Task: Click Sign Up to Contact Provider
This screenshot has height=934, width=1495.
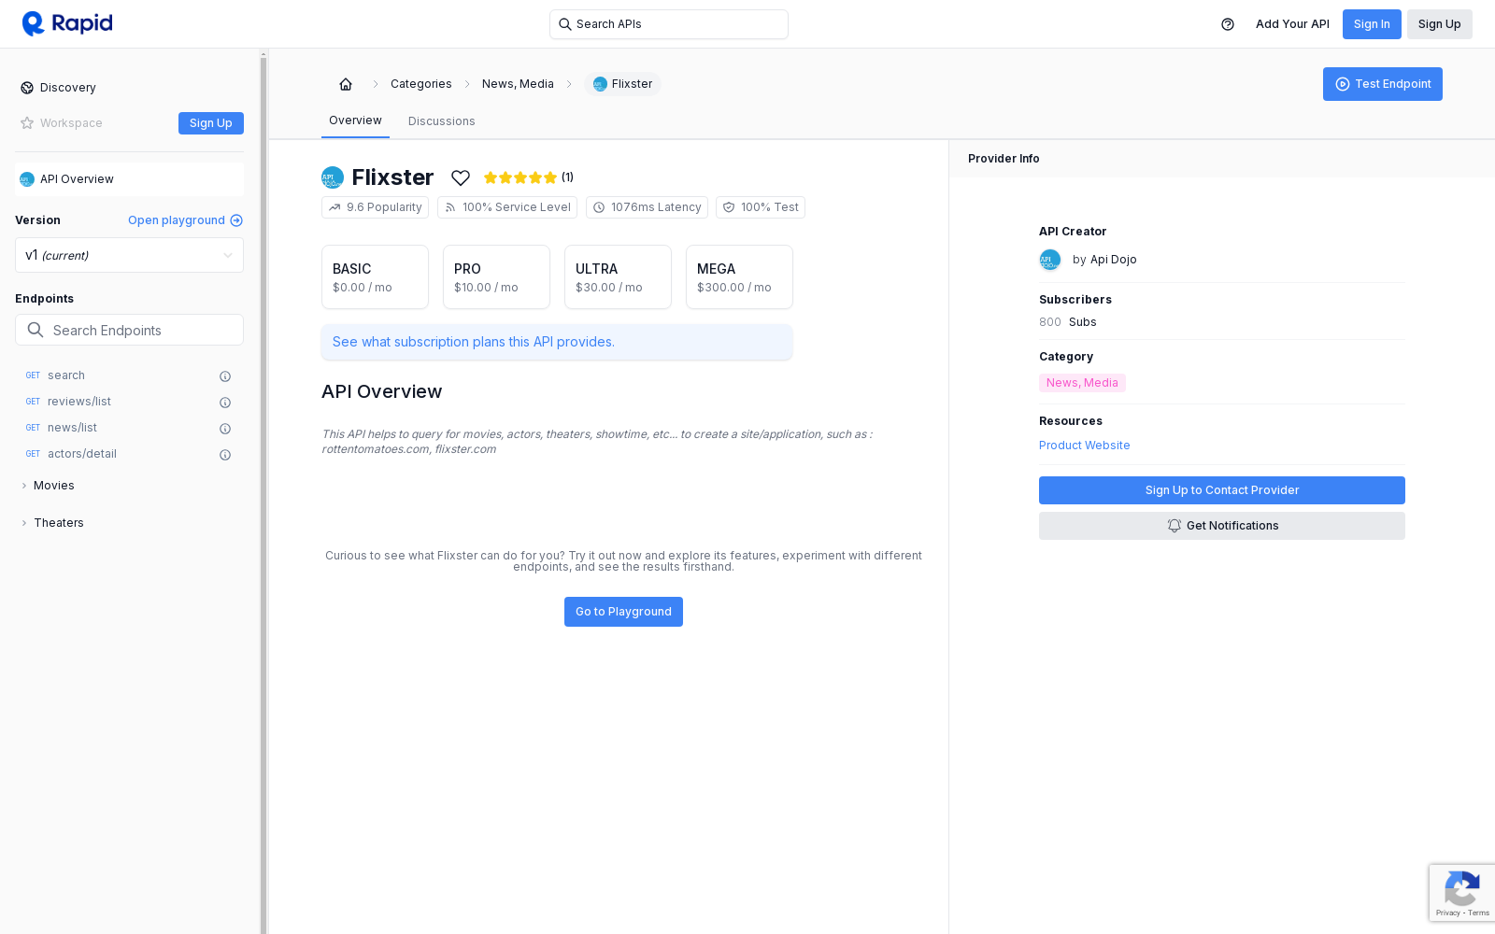Action: [1222, 490]
